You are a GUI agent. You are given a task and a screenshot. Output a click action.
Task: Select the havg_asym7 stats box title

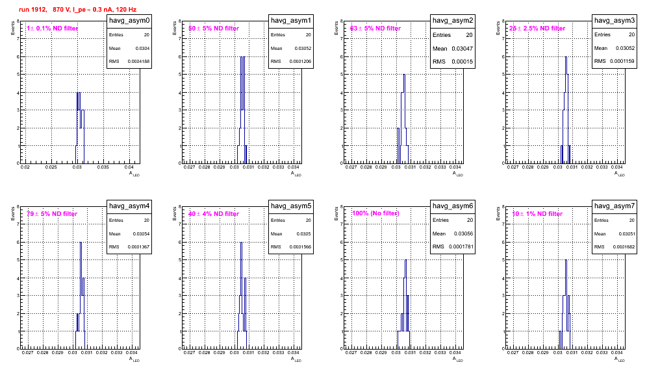(x=615, y=206)
